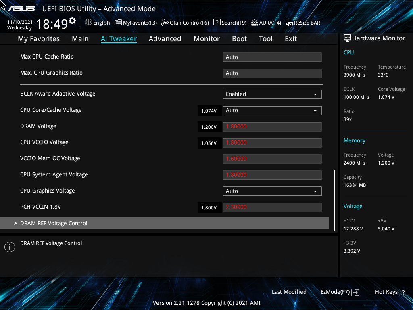
Task: Click the globe language icon
Action: (x=88, y=23)
